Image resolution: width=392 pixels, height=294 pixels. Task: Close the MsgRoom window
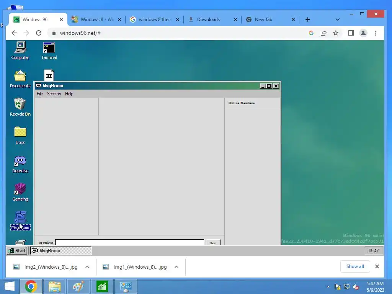(x=276, y=86)
